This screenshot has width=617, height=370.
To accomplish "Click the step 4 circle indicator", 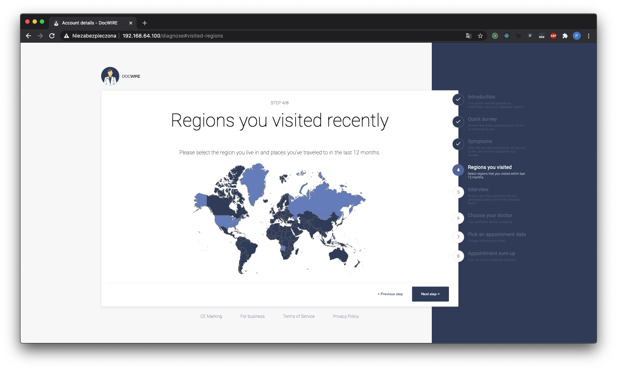I will [458, 170].
